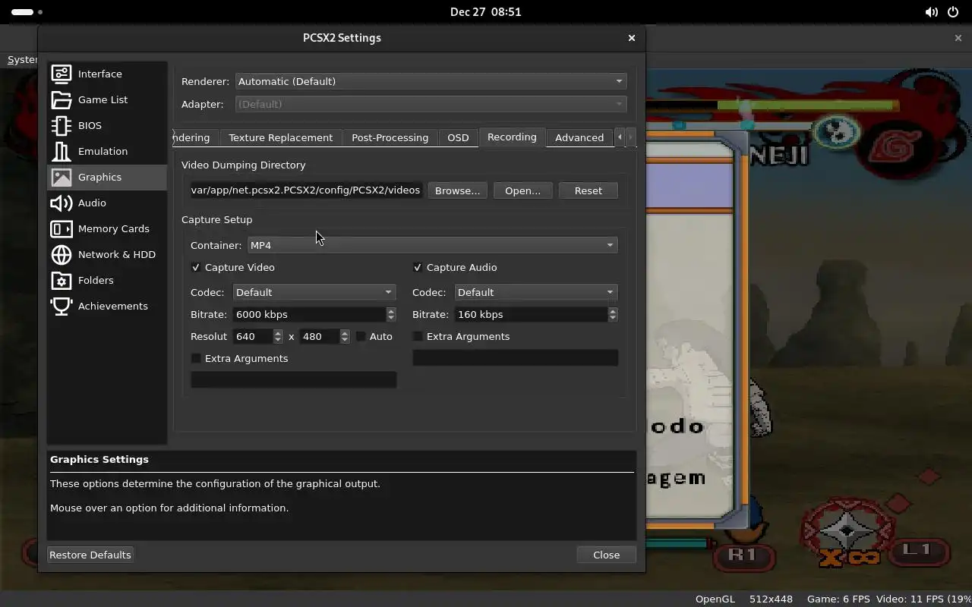The image size is (972, 607).
Task: Click the system volume icon in top bar
Action: click(931, 12)
